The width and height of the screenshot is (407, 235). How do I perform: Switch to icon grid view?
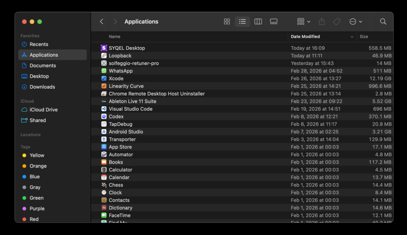click(x=227, y=22)
